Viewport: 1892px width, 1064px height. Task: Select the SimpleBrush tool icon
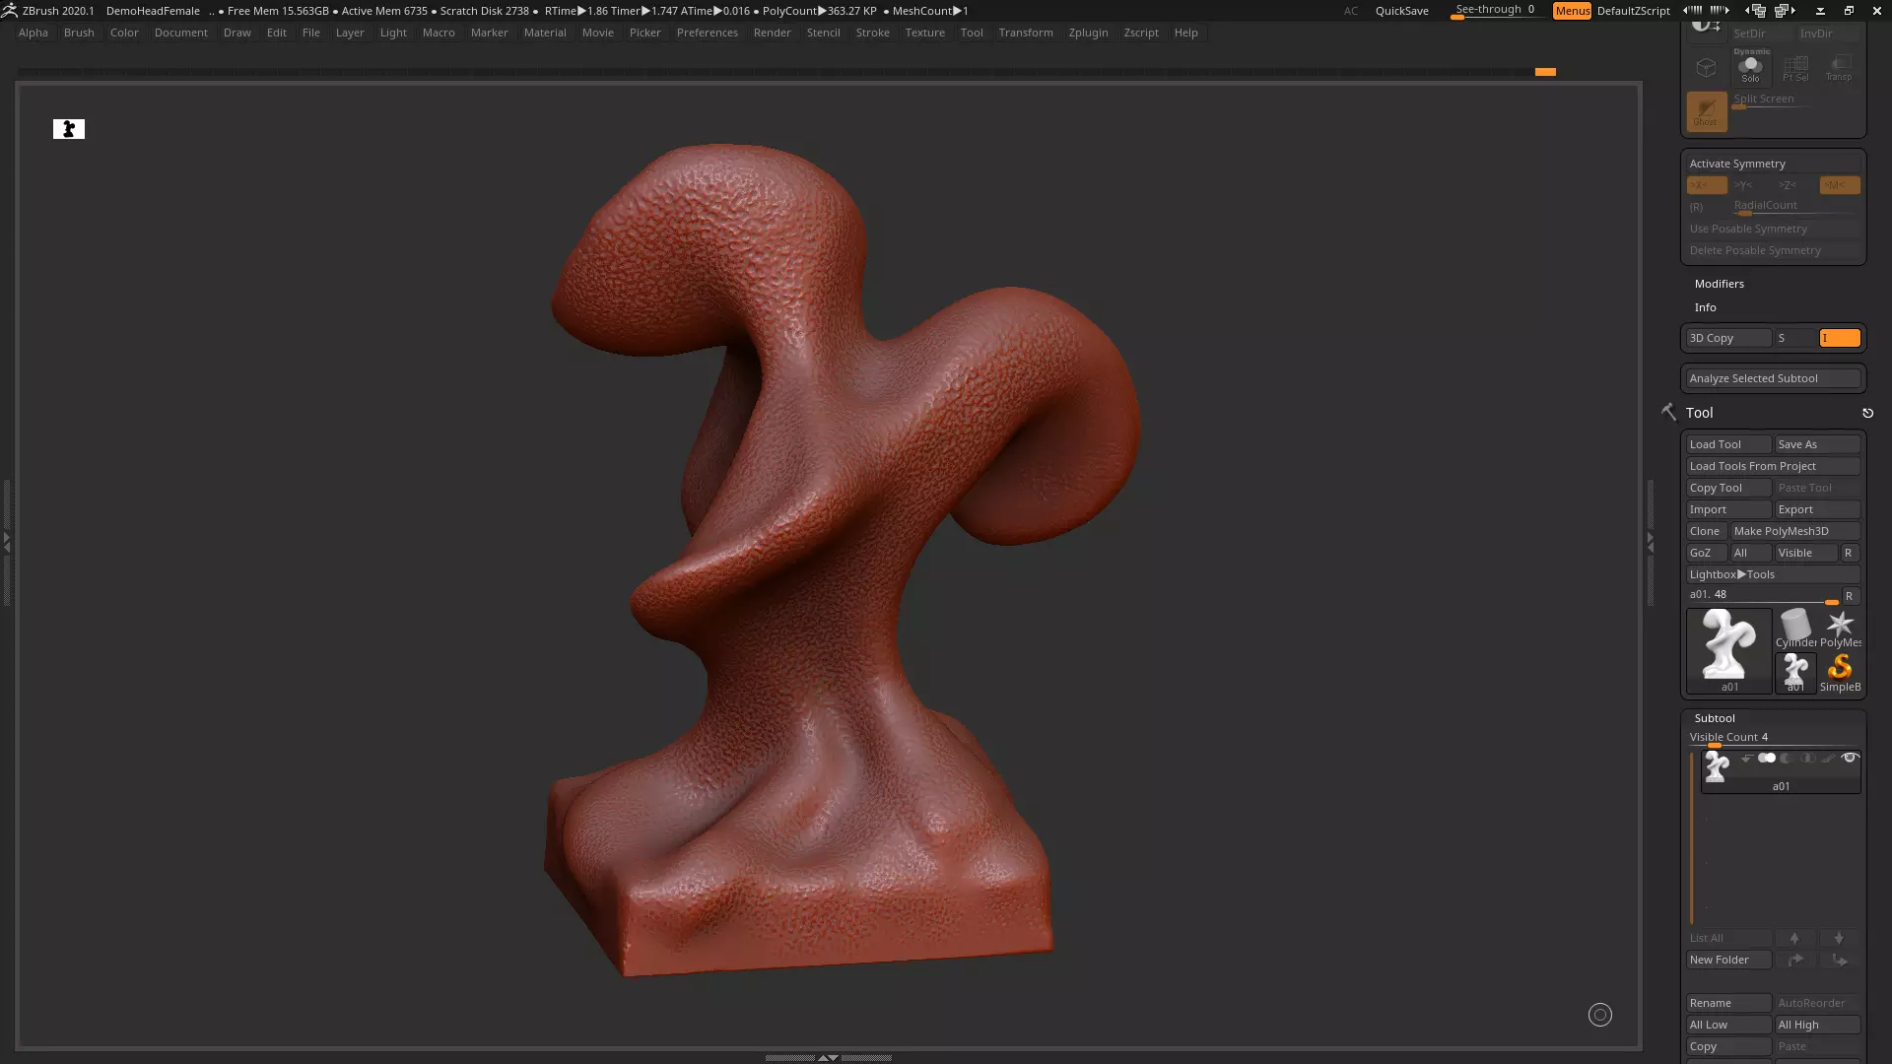click(x=1840, y=672)
